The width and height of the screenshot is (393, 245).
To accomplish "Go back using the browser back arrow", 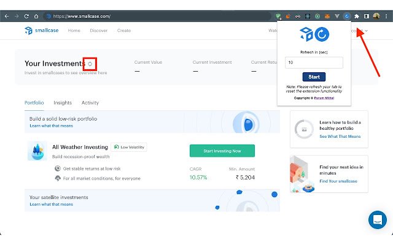I will [x=7, y=17].
